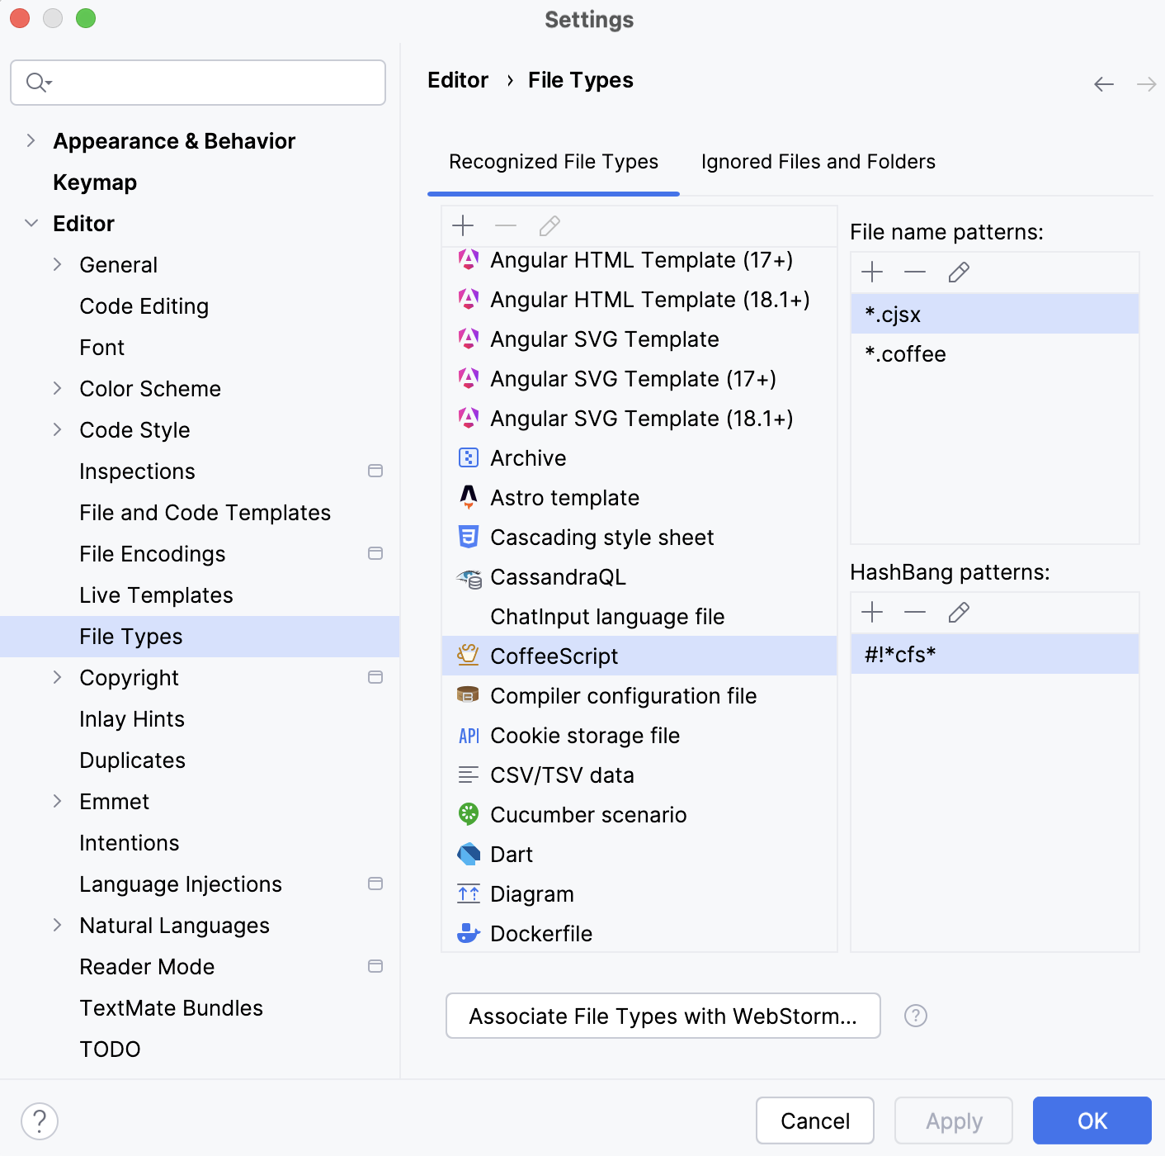
Task: Expand the Appearance & Behavior section
Action: [31, 140]
